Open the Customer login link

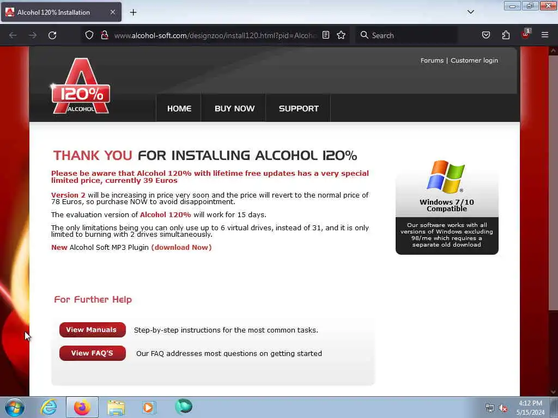tap(475, 60)
